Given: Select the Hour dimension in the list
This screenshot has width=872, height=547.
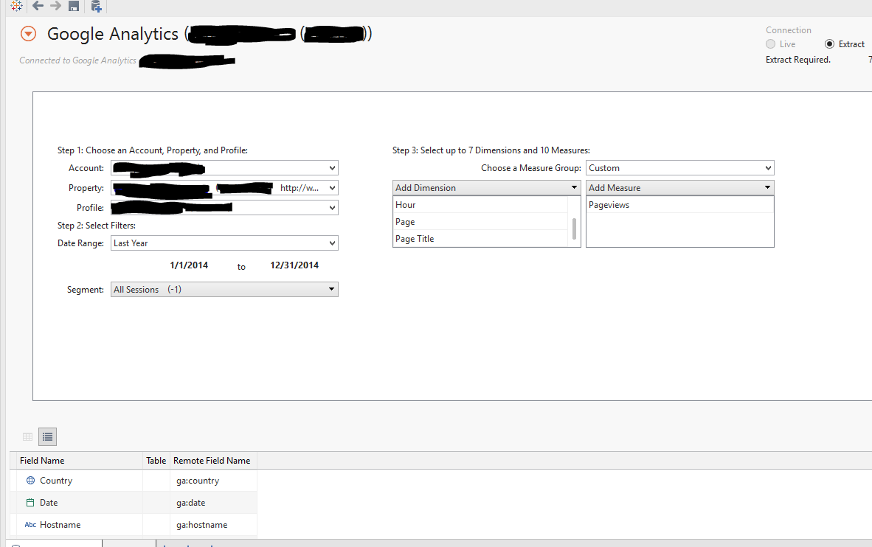Looking at the screenshot, I should tap(480, 204).
